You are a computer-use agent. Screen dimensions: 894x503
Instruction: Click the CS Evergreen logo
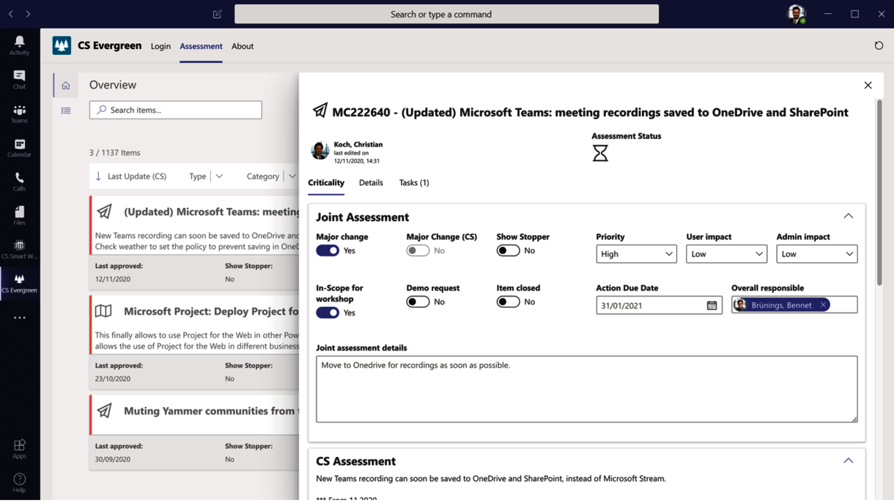pos(62,45)
